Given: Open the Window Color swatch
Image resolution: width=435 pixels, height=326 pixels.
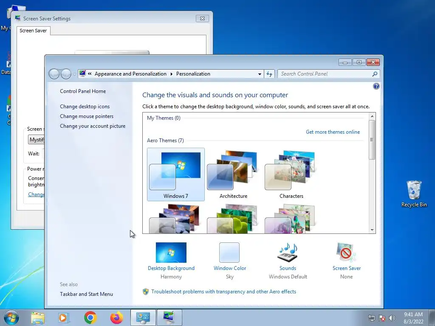Looking at the screenshot, I should pos(229,252).
